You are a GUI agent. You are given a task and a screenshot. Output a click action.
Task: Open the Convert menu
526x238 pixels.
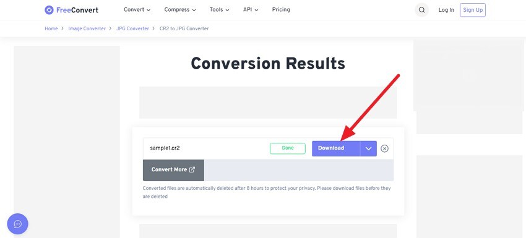coord(137,10)
